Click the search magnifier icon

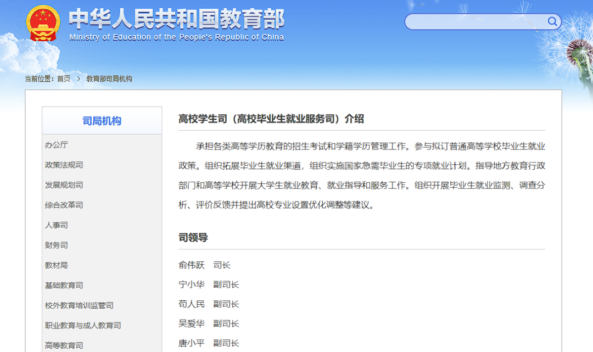coord(552,21)
